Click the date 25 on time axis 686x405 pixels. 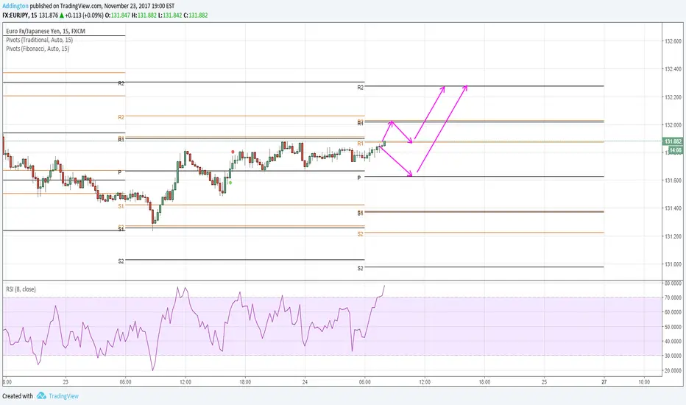[x=544, y=382]
